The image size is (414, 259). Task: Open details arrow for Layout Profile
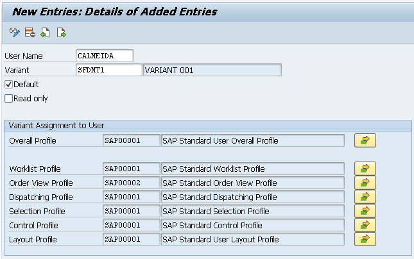(365, 239)
